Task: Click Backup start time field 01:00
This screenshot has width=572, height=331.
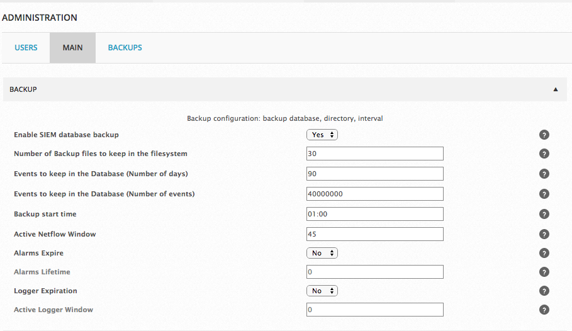Action: pos(374,214)
